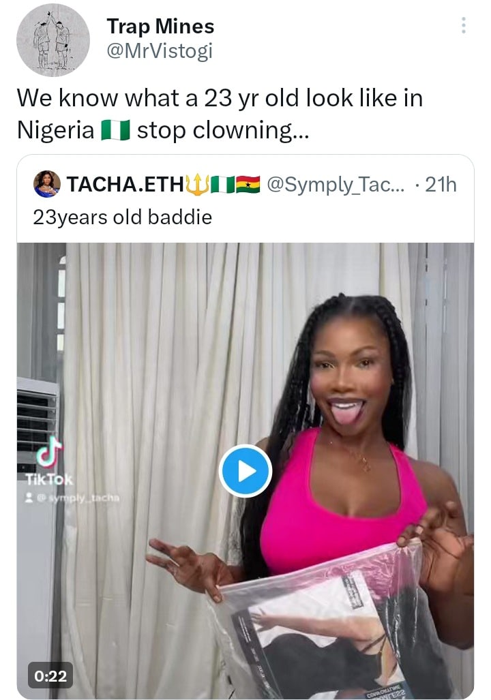
Task: Tap the @symply_tacha watermark text
Action: click(79, 498)
